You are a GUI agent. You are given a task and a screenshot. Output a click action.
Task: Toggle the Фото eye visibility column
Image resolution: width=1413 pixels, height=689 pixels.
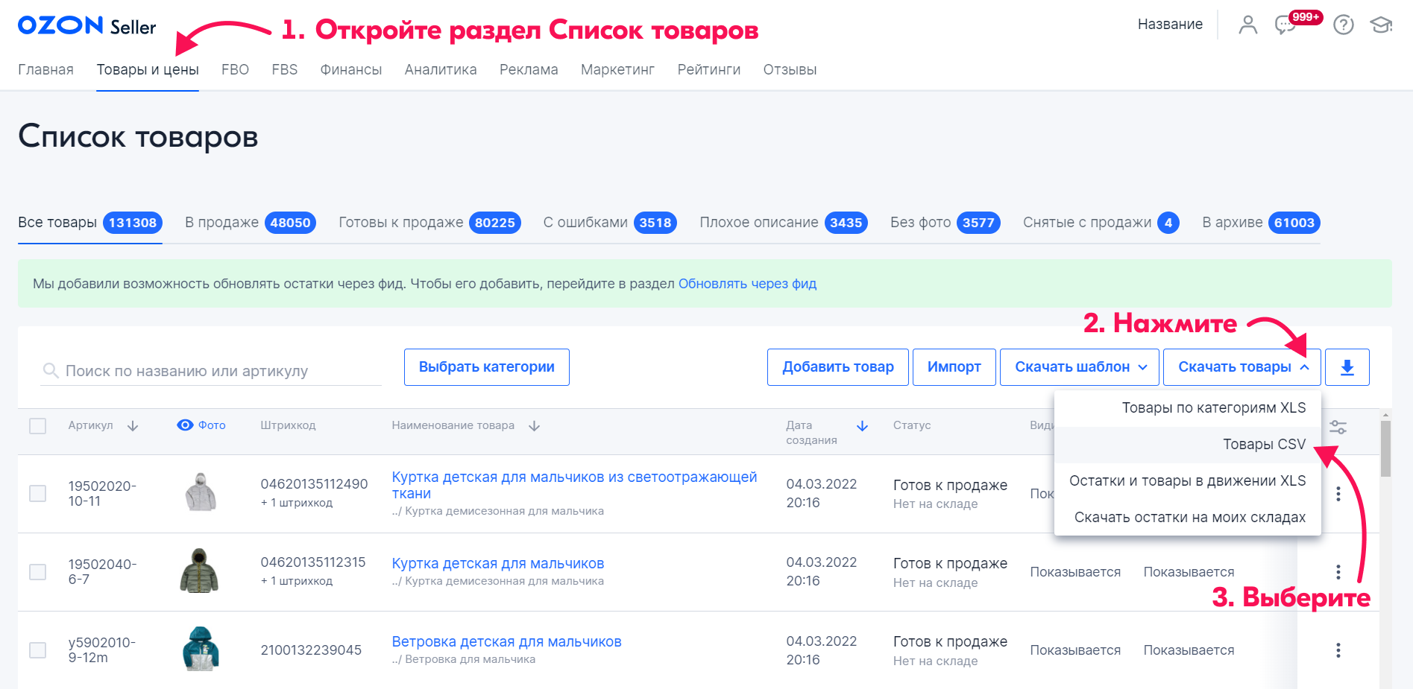[x=185, y=425]
